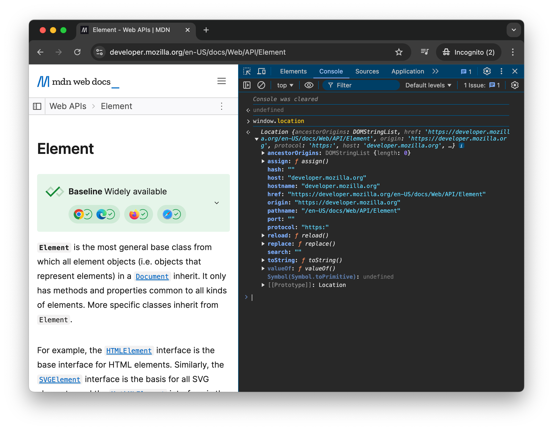
Task: Click the browser back arrow
Action: coord(40,52)
